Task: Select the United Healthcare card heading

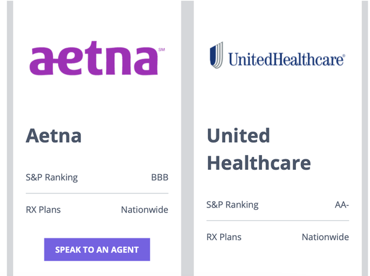Action: [258, 149]
